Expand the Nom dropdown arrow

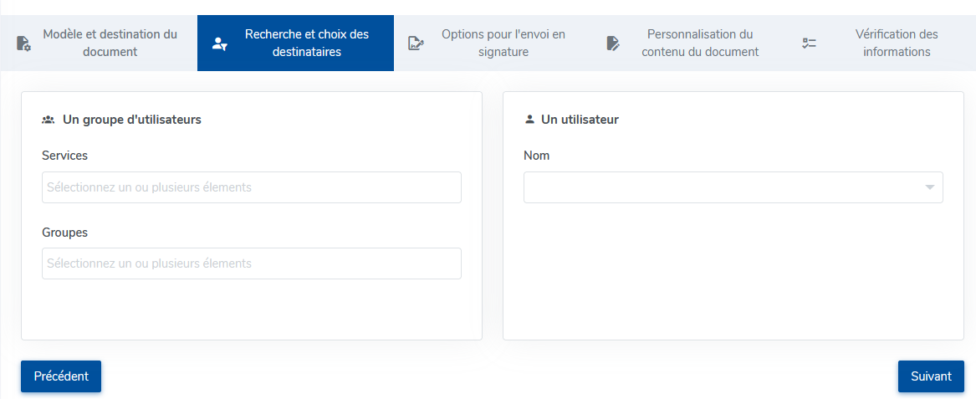tap(930, 187)
